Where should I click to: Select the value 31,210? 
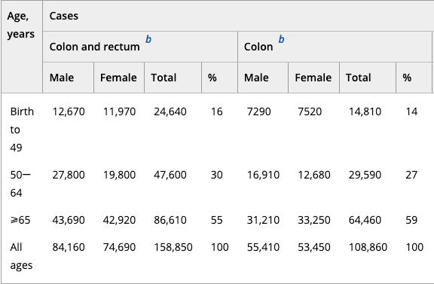(x=263, y=220)
